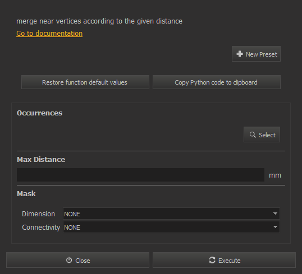The width and height of the screenshot is (302, 274).
Task: Choose Select for Occurrences
Action: (x=262, y=134)
